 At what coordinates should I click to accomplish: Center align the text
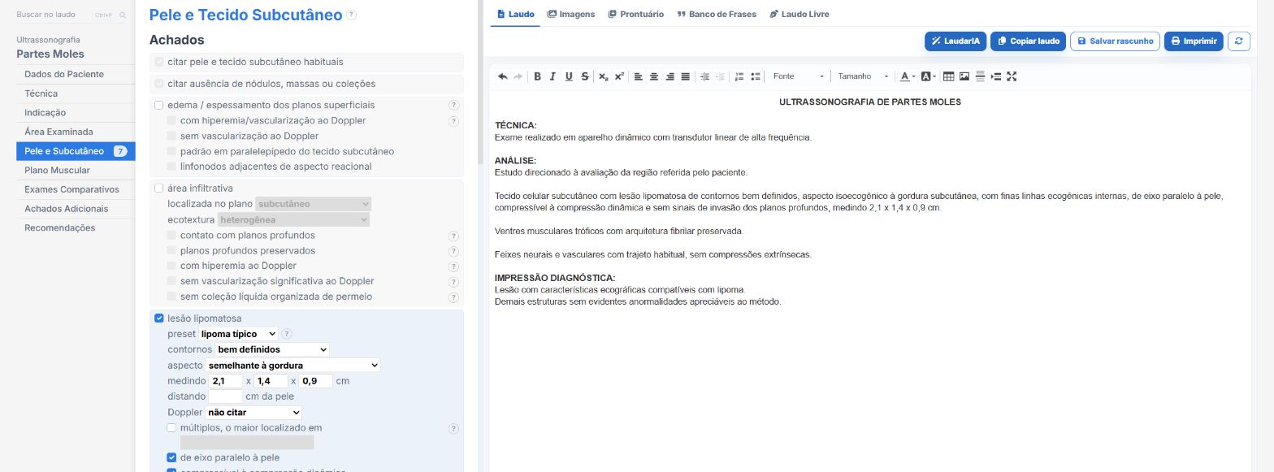pos(654,76)
